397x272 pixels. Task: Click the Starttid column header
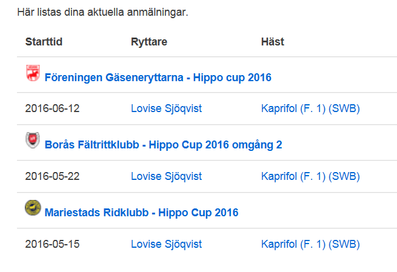[x=44, y=42]
